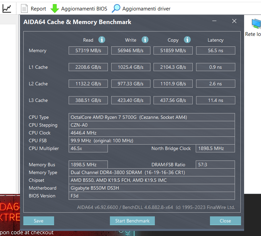Click the L3 Cache row label
This screenshot has width=261, height=236.
(38, 100)
